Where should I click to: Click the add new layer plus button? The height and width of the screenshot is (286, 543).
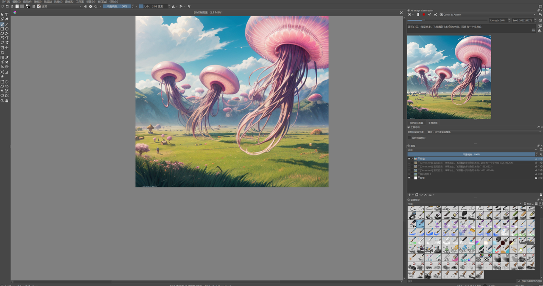(409, 195)
